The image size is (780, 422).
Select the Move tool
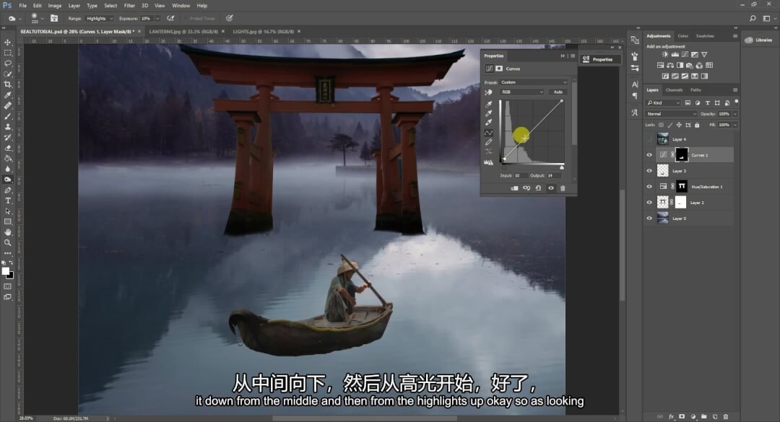point(7,43)
